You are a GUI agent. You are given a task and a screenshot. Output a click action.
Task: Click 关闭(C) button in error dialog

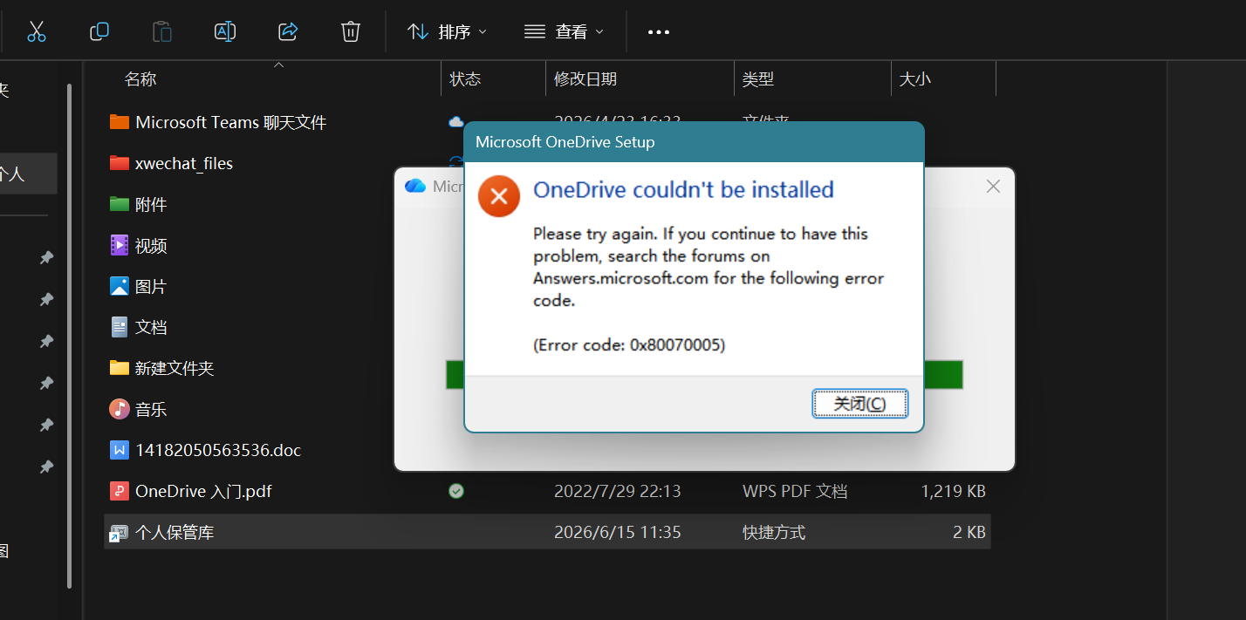[x=859, y=404]
